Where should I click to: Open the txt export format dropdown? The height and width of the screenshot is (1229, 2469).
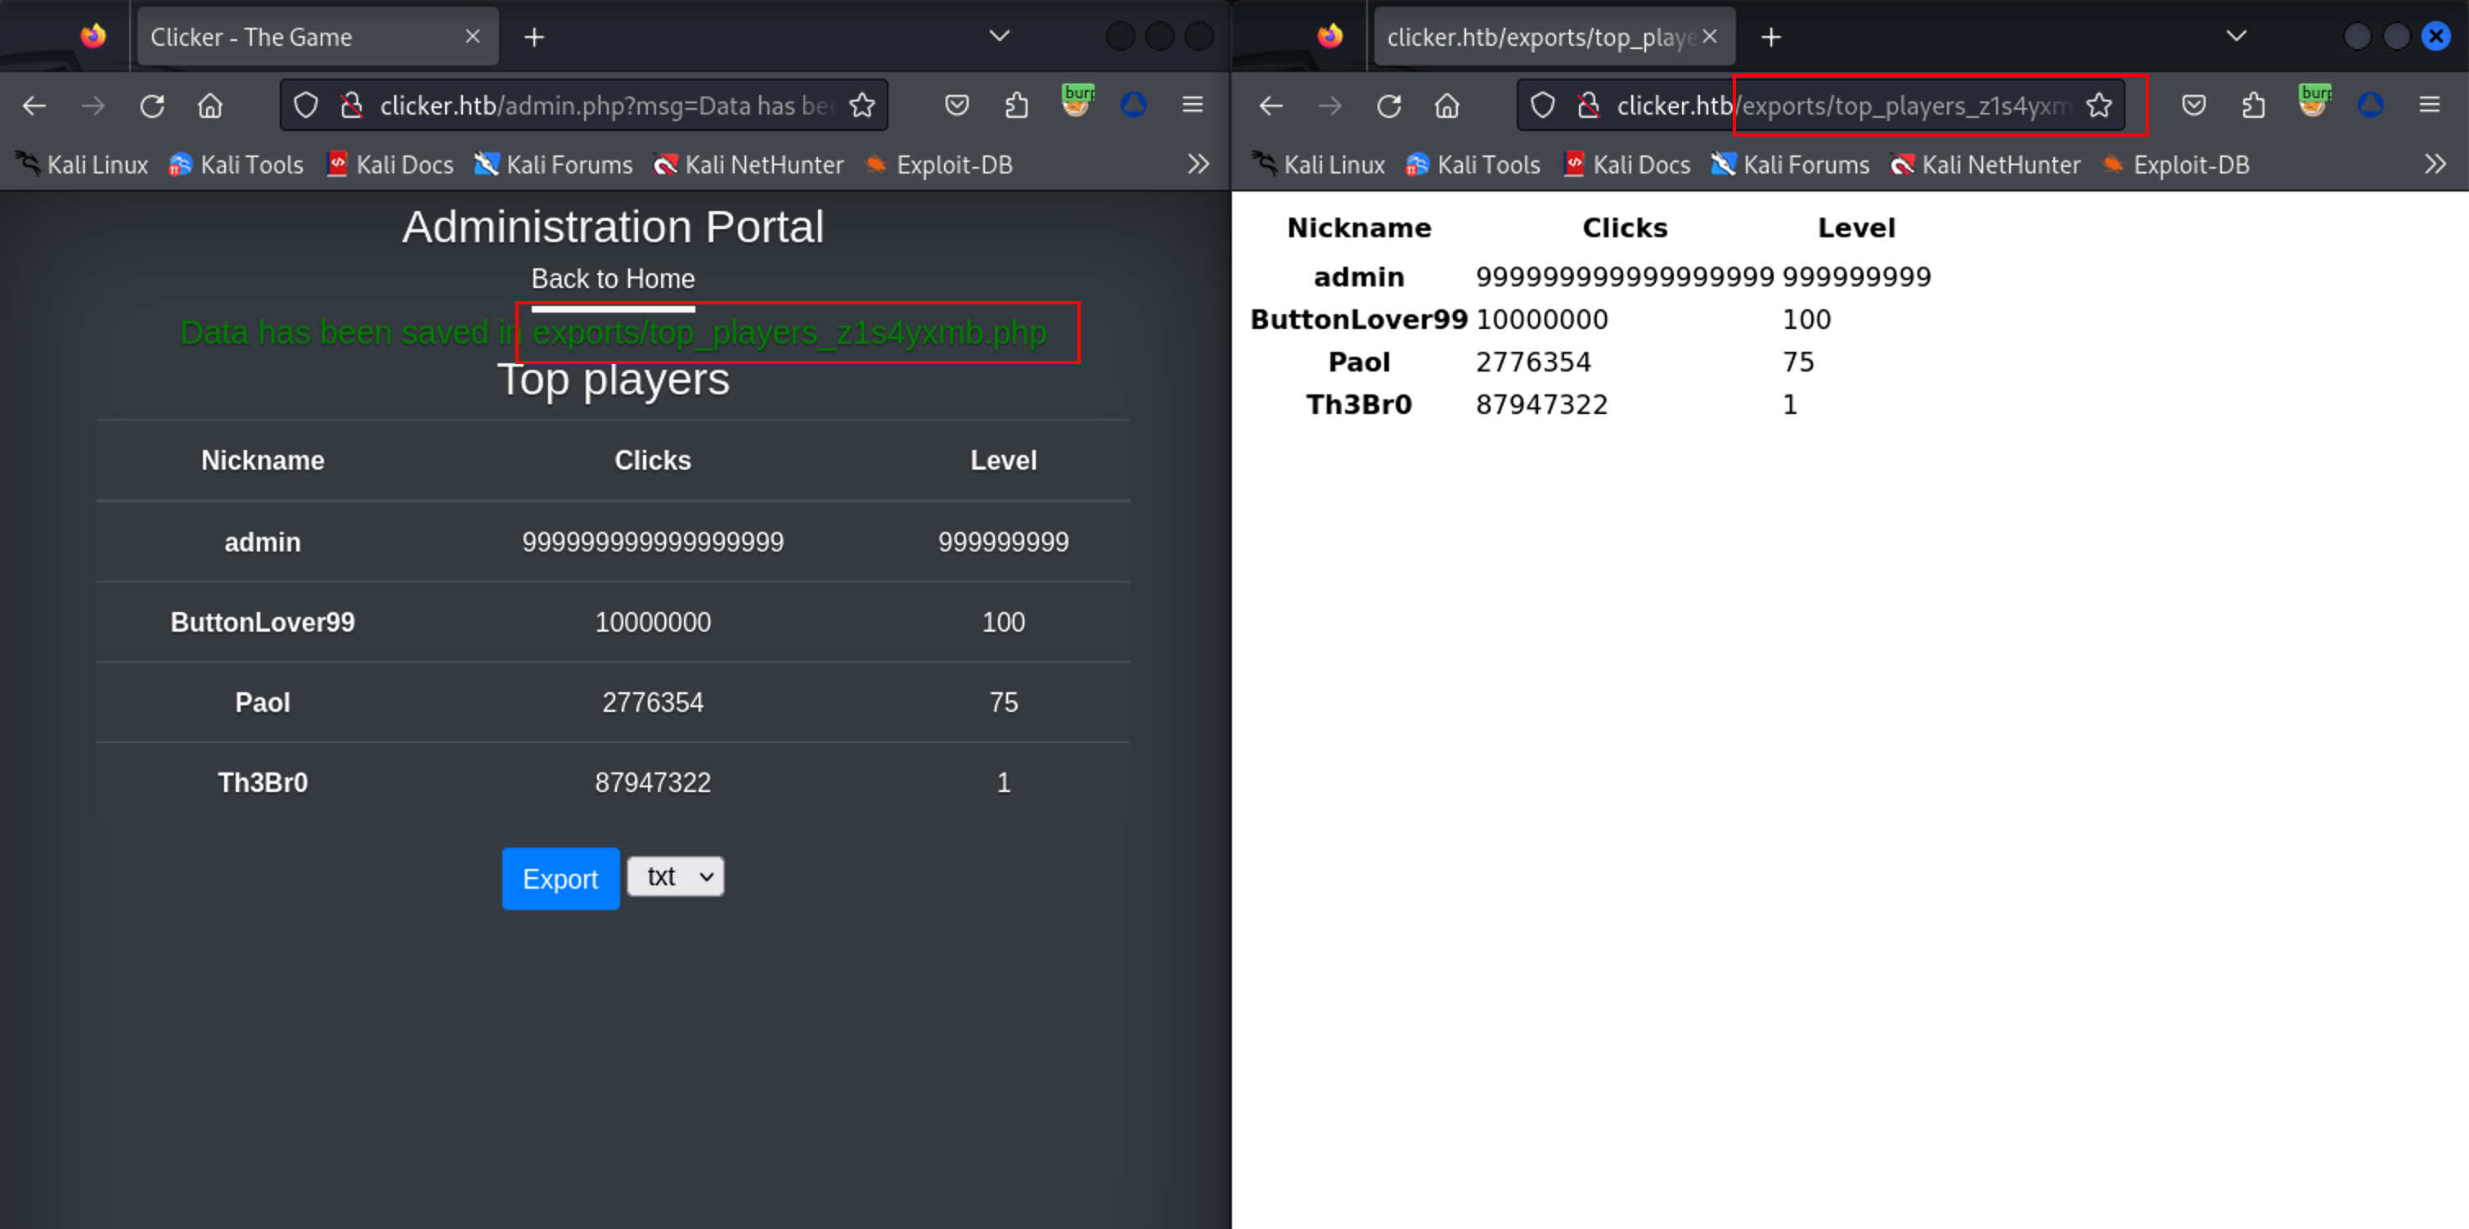pyautogui.click(x=676, y=876)
